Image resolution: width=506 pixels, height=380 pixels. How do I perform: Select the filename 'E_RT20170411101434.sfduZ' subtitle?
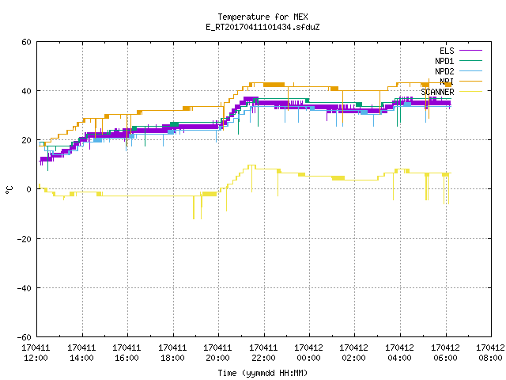262,27
